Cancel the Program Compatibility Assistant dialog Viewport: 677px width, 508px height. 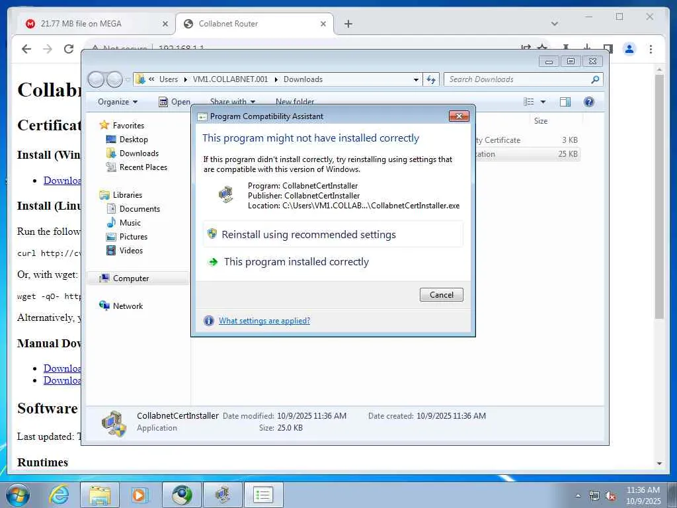point(441,294)
